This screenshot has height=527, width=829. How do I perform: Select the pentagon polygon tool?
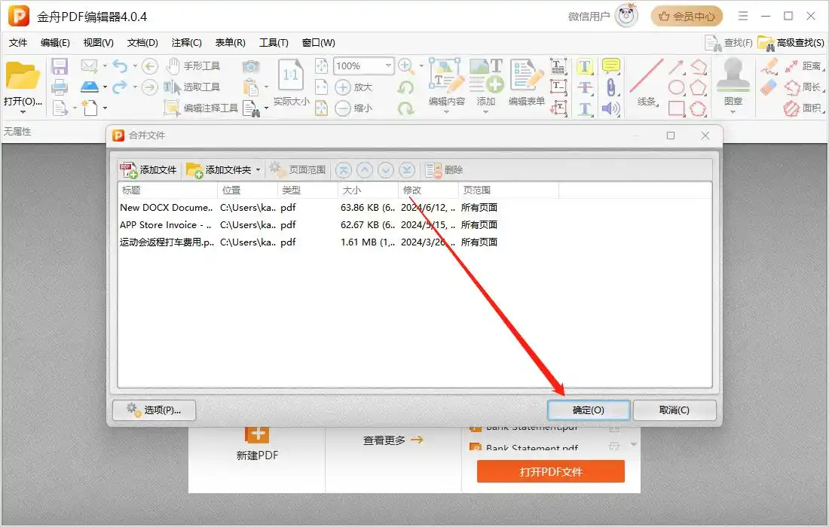coord(698,87)
